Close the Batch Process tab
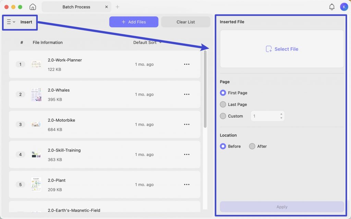351x219 pixels. pos(107,7)
